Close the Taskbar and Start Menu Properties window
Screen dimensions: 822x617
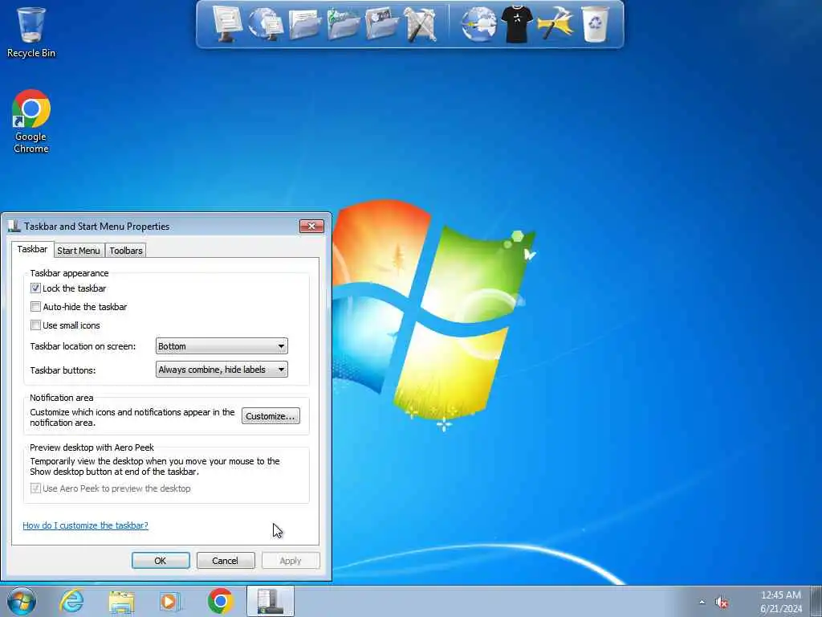[312, 226]
